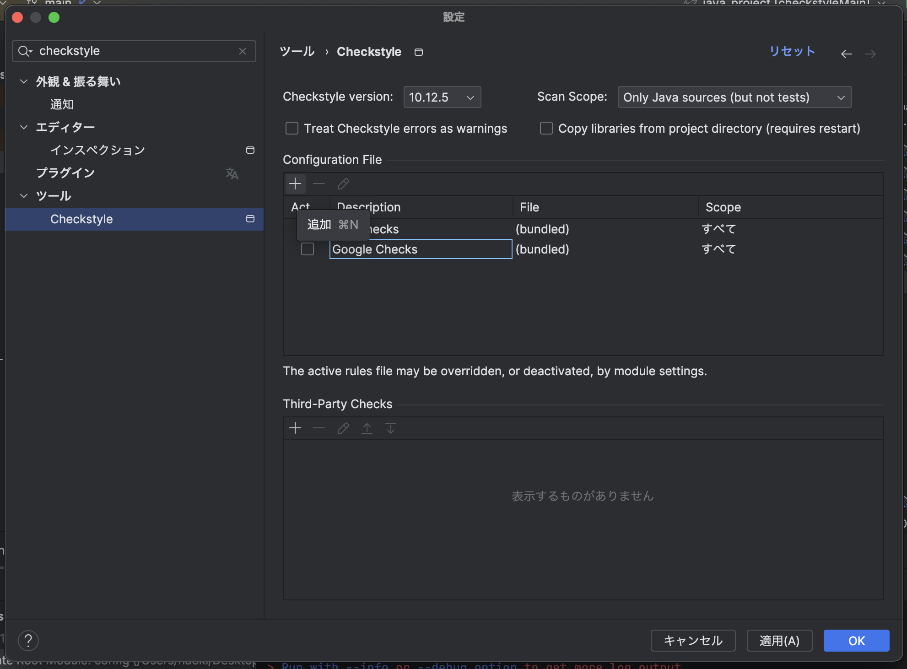Screen dimensions: 907x669
Task: Enable Copy libraries from project directory
Action: [x=546, y=128]
